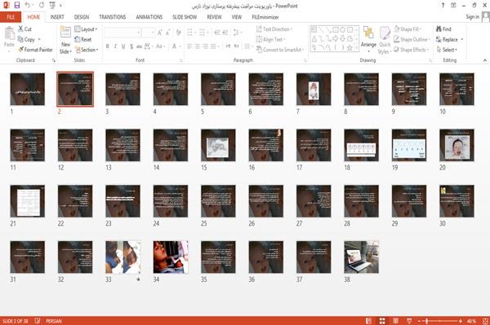
Task: Open the Select dropdown in Editing
Action: pyautogui.click(x=447, y=50)
